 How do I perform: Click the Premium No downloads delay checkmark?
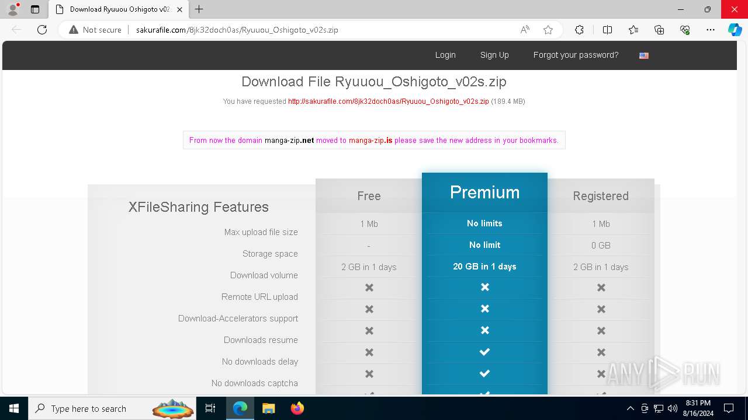pyautogui.click(x=484, y=352)
